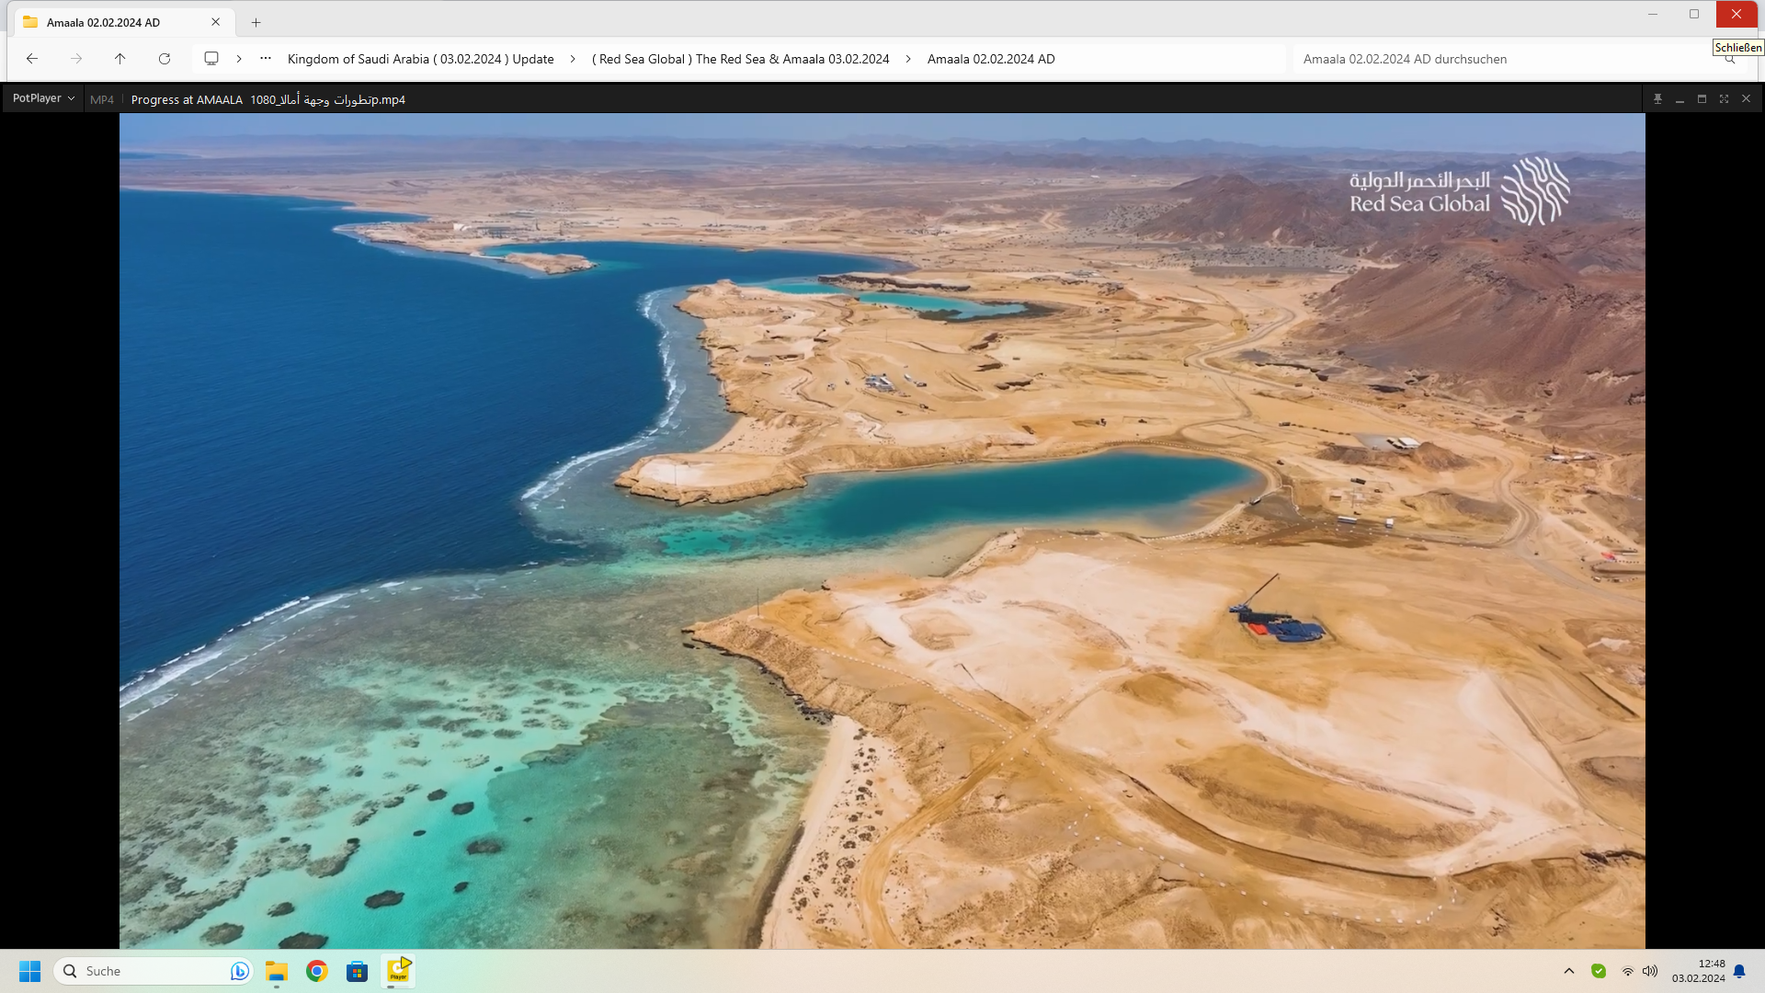The image size is (1765, 993).
Task: Show hidden system tray icons
Action: (x=1569, y=971)
